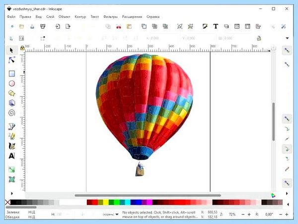Toggle bounding box snapping button
The height and width of the screenshot is (224, 298).
point(287,64)
